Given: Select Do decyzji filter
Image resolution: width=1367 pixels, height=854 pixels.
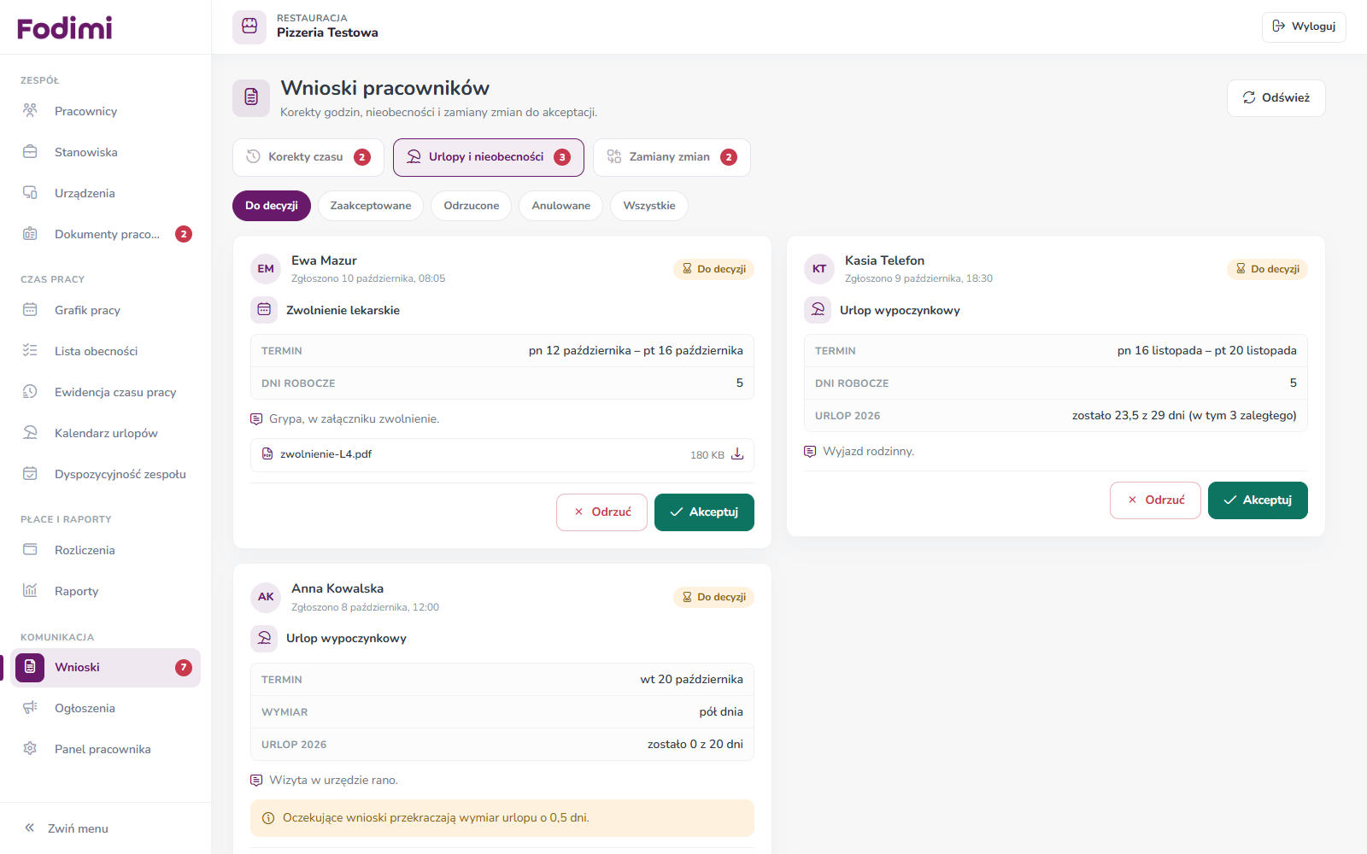Looking at the screenshot, I should (x=272, y=206).
